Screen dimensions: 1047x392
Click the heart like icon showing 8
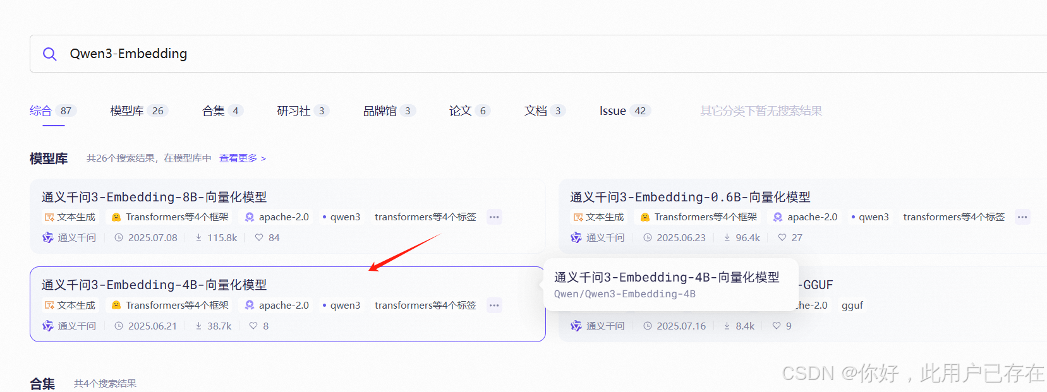point(253,326)
